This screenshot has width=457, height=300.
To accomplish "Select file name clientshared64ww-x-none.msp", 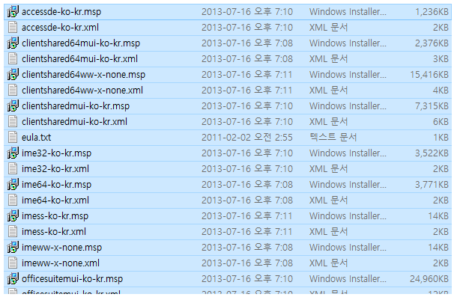I will click(84, 75).
